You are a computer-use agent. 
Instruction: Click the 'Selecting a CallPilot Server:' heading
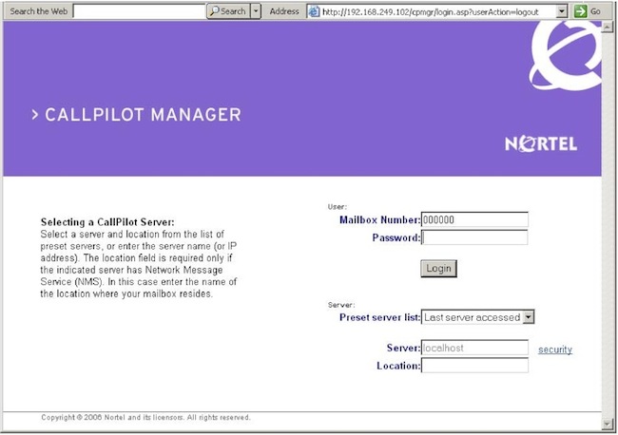107,222
